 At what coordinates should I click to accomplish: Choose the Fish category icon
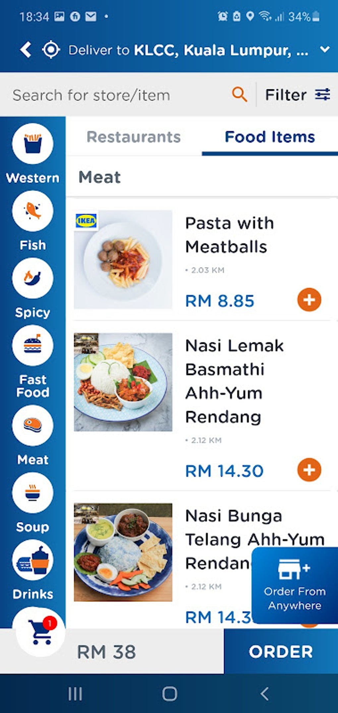pyautogui.click(x=32, y=211)
